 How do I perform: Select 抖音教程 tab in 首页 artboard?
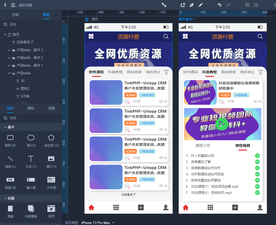tap(115, 72)
